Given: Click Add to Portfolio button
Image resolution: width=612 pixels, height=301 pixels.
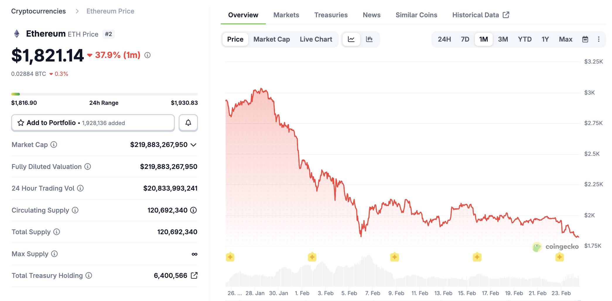Looking at the screenshot, I should tap(51, 123).
